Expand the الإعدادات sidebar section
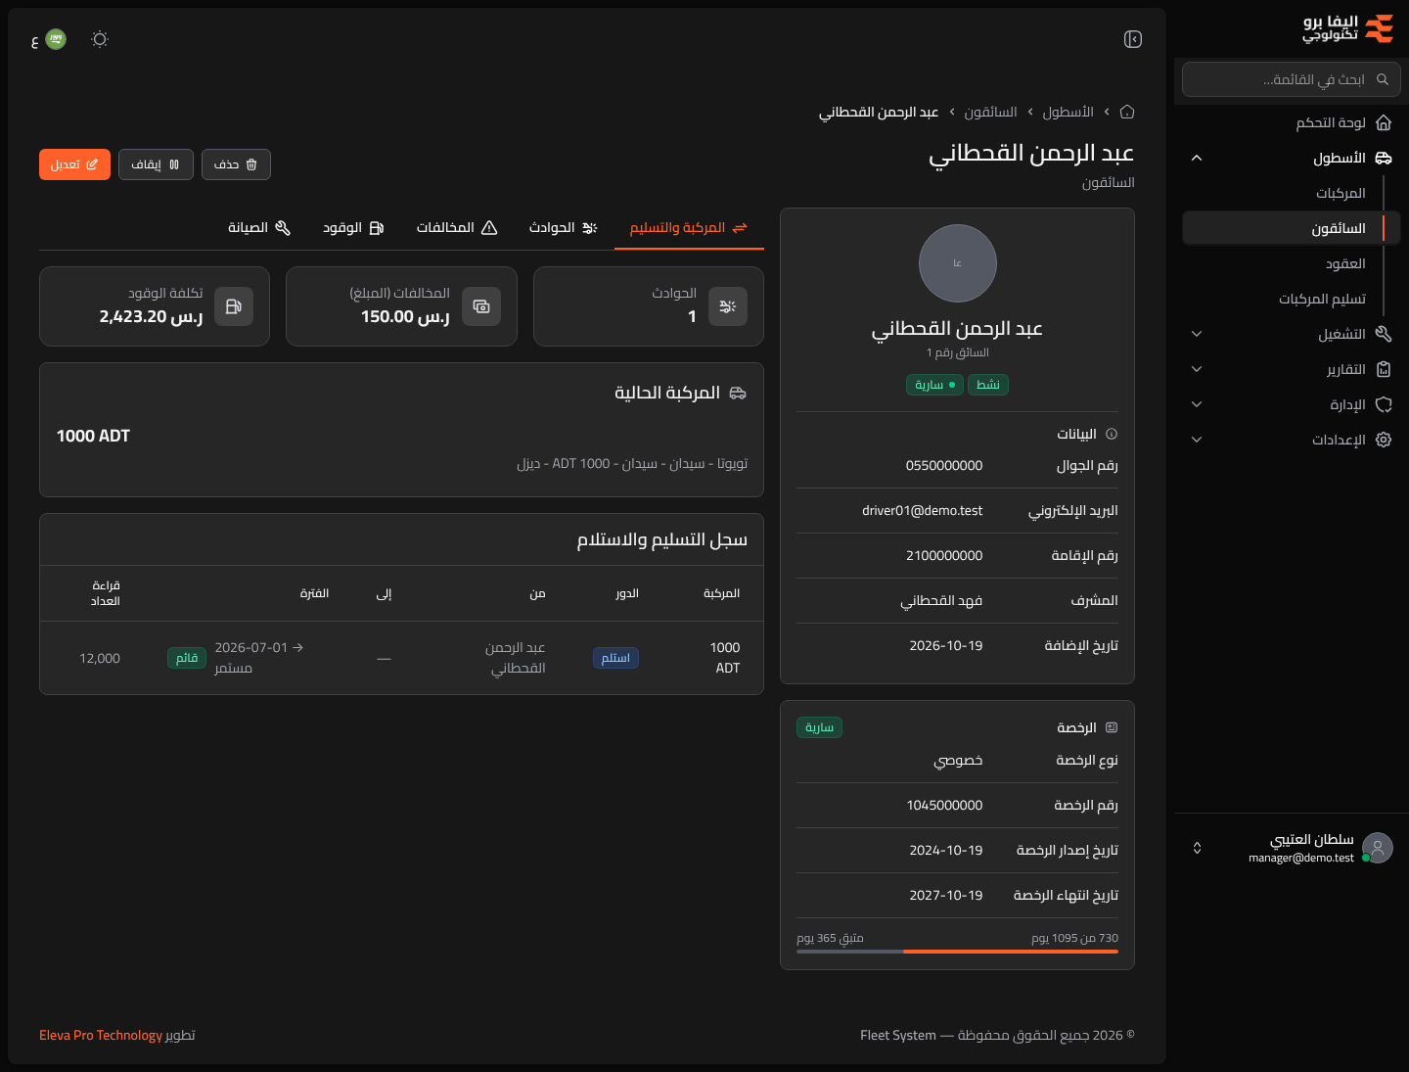The image size is (1409, 1072). [1197, 440]
